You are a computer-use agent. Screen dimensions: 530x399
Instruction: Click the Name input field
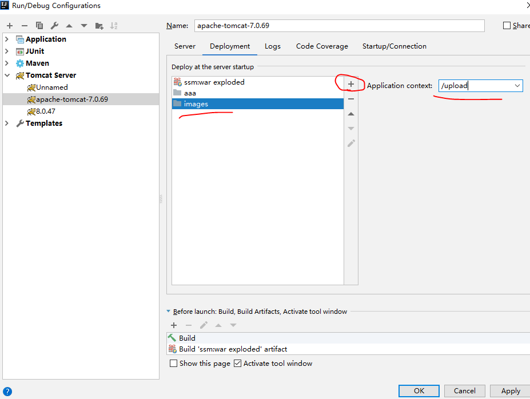[340, 26]
